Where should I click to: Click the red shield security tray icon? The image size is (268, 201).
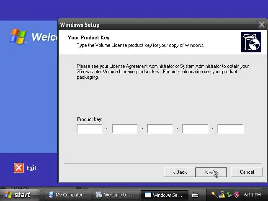pos(237,194)
